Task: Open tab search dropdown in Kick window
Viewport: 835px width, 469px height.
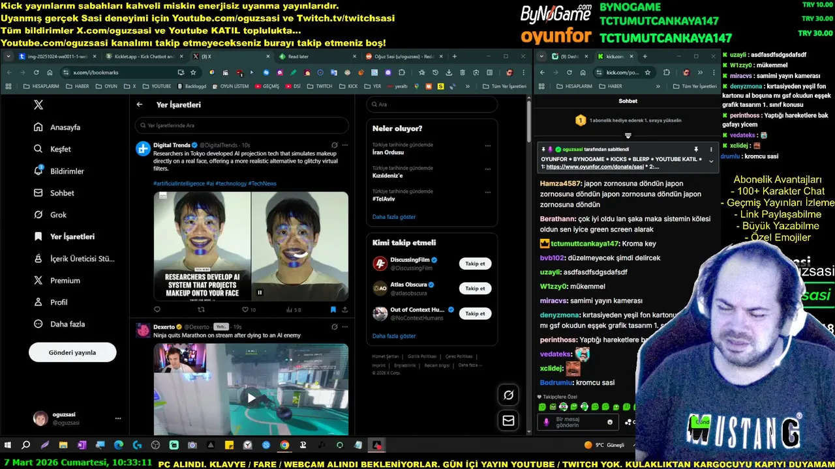Action: click(x=541, y=57)
